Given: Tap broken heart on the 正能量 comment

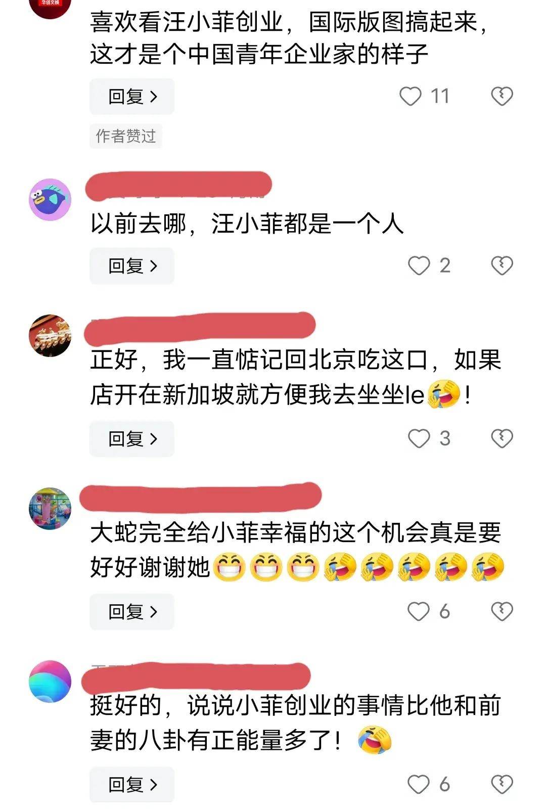Looking at the screenshot, I should (x=502, y=784).
